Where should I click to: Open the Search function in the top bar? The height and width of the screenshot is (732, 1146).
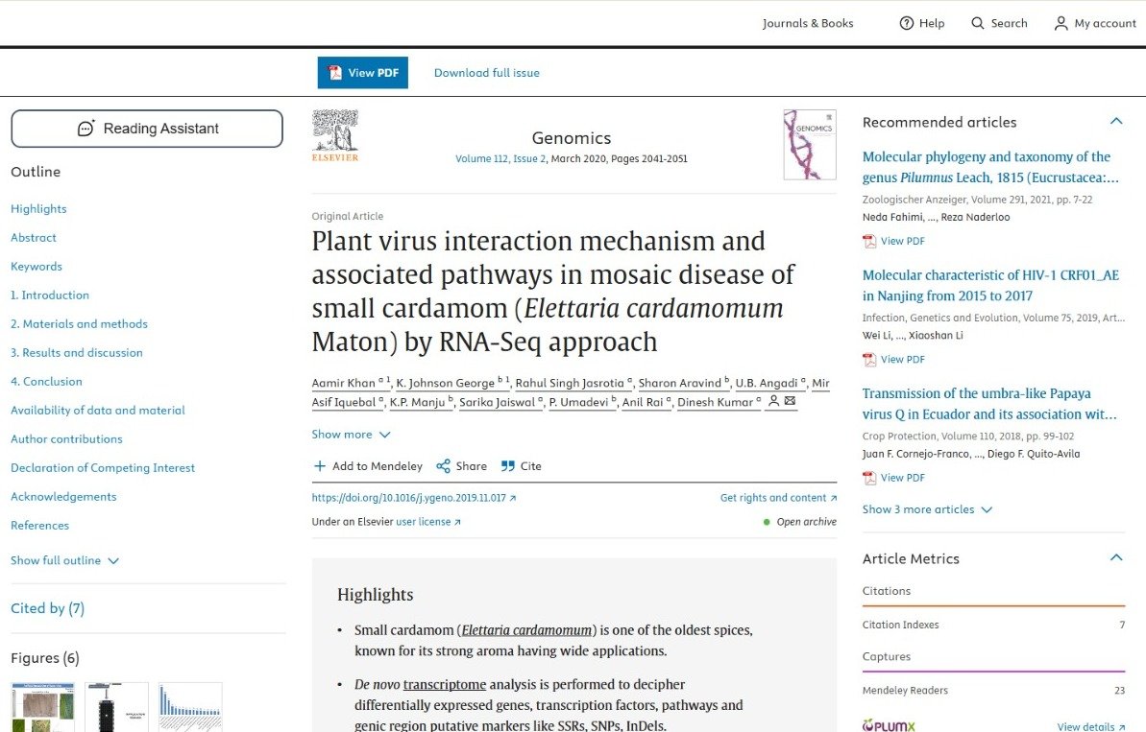(x=999, y=23)
